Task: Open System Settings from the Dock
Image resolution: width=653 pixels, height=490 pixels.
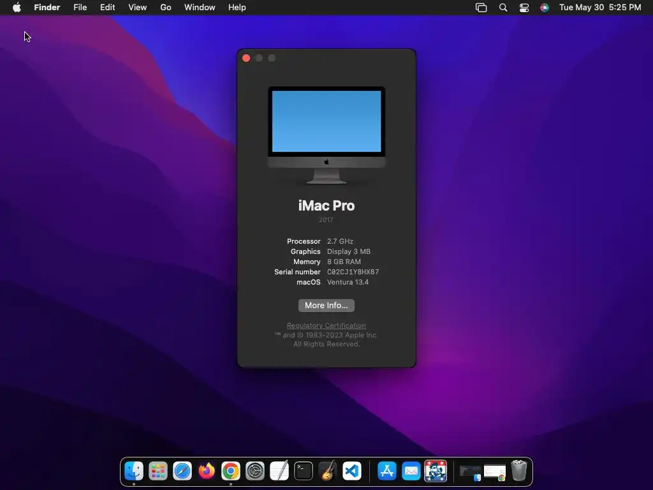Action: point(255,471)
